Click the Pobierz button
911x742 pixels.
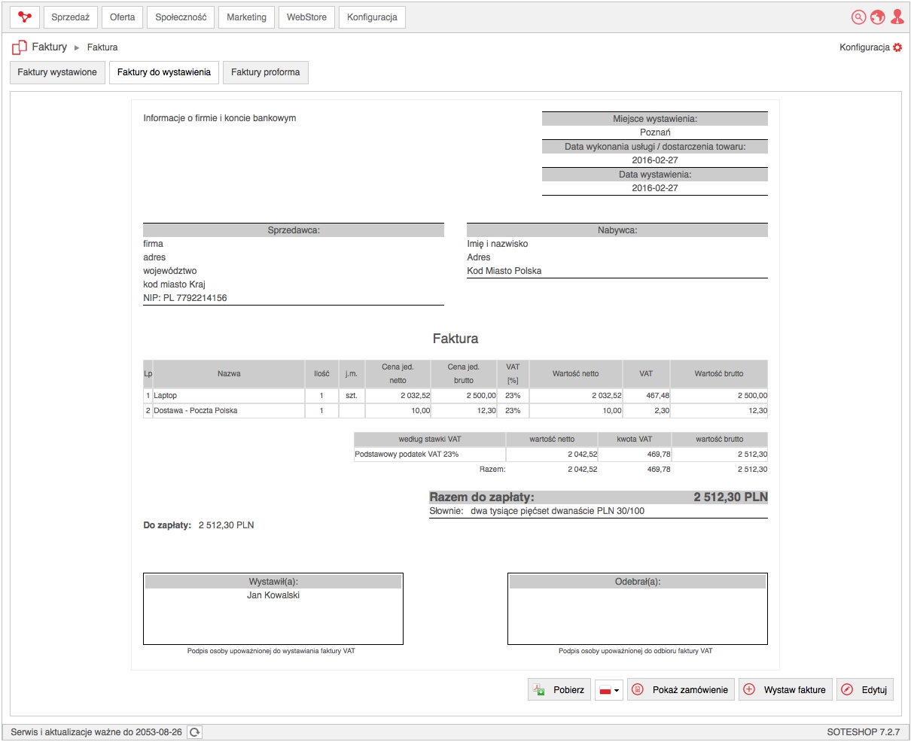tap(559, 690)
